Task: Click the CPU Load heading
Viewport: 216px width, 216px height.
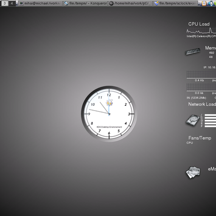Action: [199, 24]
